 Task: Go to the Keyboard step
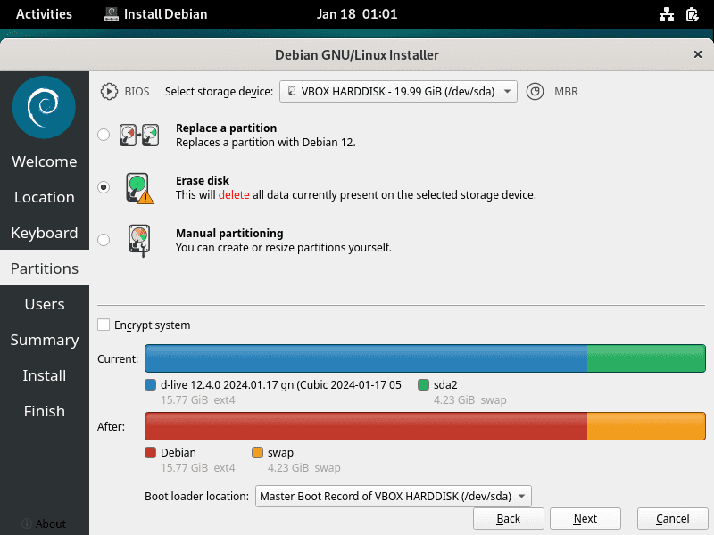(x=45, y=233)
